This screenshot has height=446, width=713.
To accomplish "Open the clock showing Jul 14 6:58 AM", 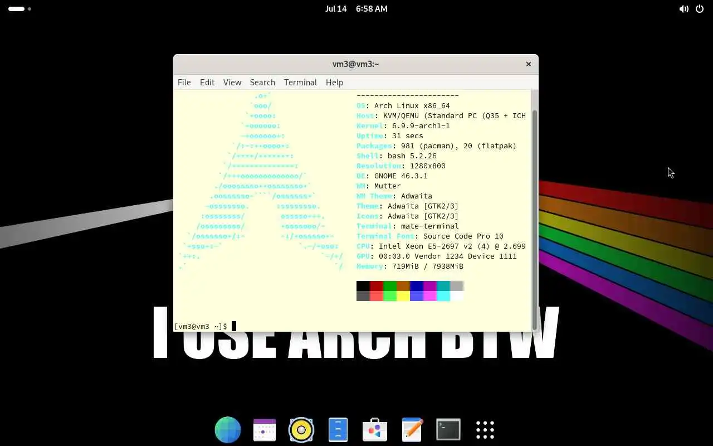I will 356,9.
